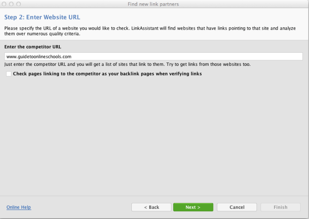
Task: Proceed using the green Next button
Action: 193,207
